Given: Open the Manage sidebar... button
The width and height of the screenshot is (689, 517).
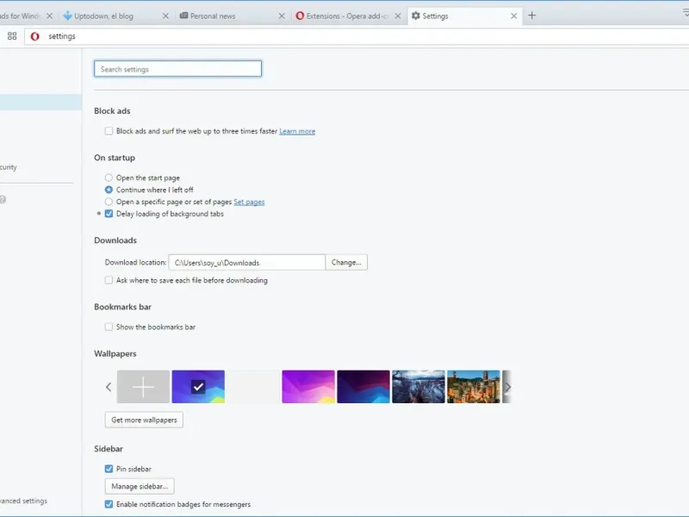Looking at the screenshot, I should coord(140,486).
